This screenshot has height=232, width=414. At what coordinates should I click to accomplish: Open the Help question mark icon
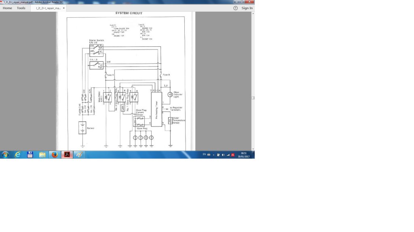click(x=236, y=8)
